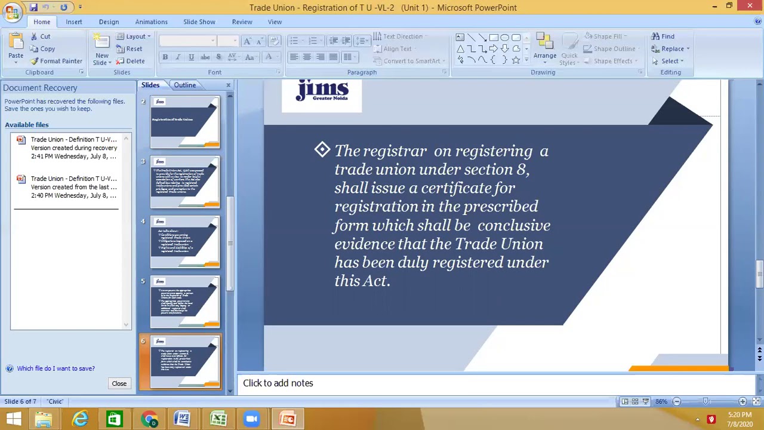Screen dimensions: 764x430
Task: Open the Quick Access Toolbar customize dropdown
Action: [80, 7]
